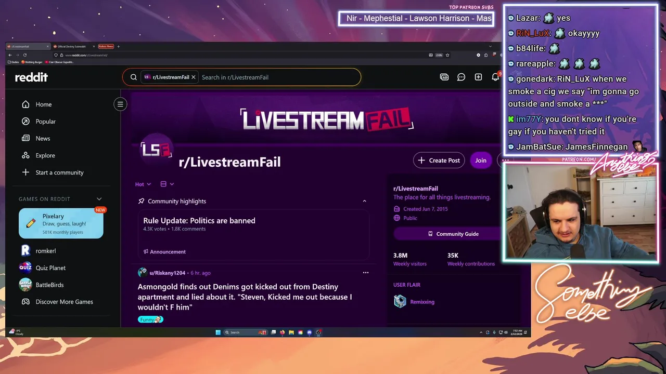Open the view layout dropdown
The height and width of the screenshot is (374, 666).
tap(167, 184)
